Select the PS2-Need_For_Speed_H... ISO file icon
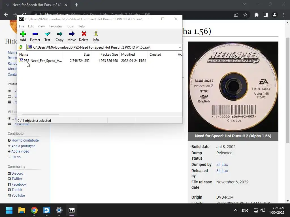 (x=21, y=60)
